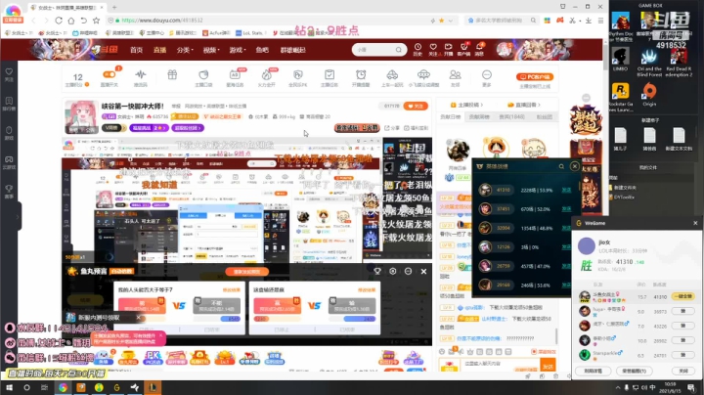Open the 开播提醒 alarm clock icon
The height and width of the screenshot is (395, 704).
coord(361,77)
